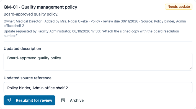196x109 pixels.
Task: Click the owner and review metadata line
Action: (x=95, y=23)
